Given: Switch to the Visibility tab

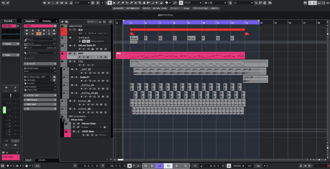Looking at the screenshot, I should coord(47,21).
